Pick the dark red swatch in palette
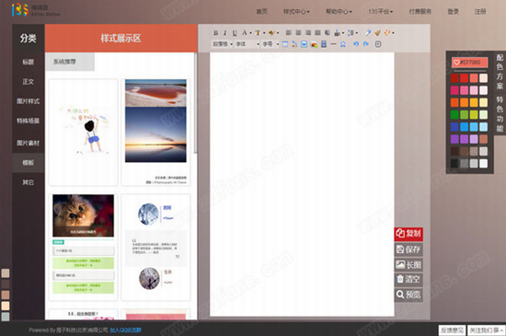 point(454,78)
